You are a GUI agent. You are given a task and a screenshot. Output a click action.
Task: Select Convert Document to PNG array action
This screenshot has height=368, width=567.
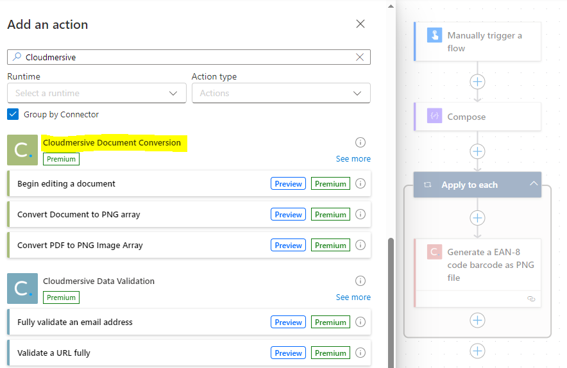tap(189, 214)
